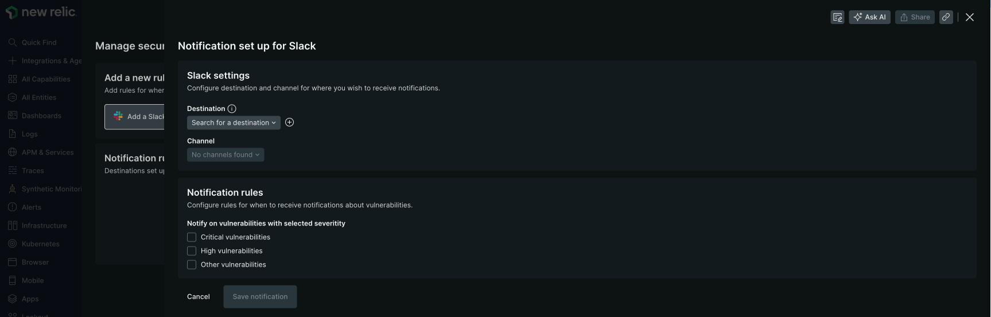This screenshot has height=317, width=991.
Task: Add a new destination with plus icon
Action: point(290,122)
